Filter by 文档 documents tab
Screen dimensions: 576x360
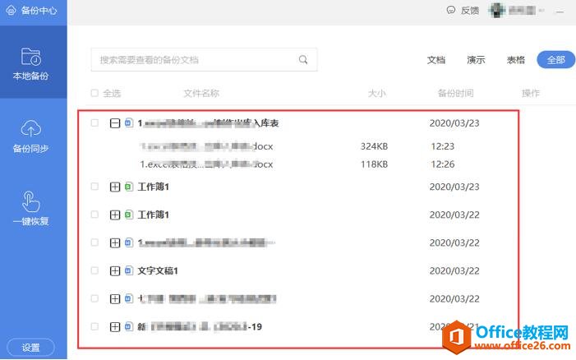click(436, 60)
